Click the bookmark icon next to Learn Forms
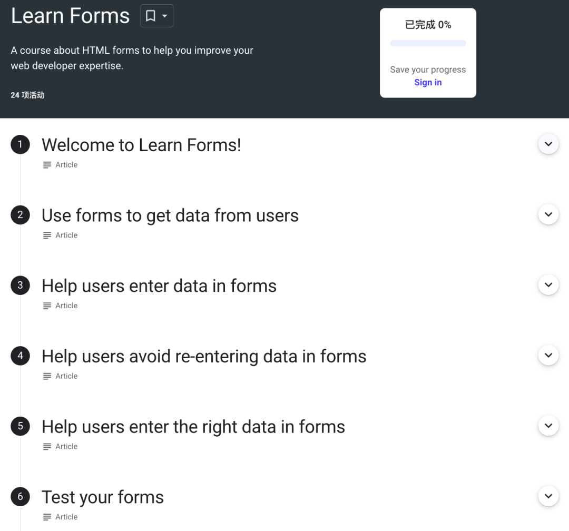 pos(151,16)
